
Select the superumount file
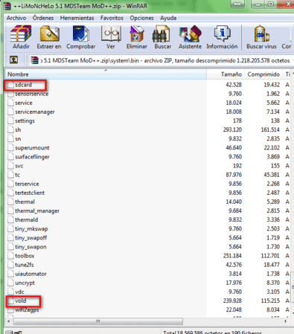click(x=32, y=148)
